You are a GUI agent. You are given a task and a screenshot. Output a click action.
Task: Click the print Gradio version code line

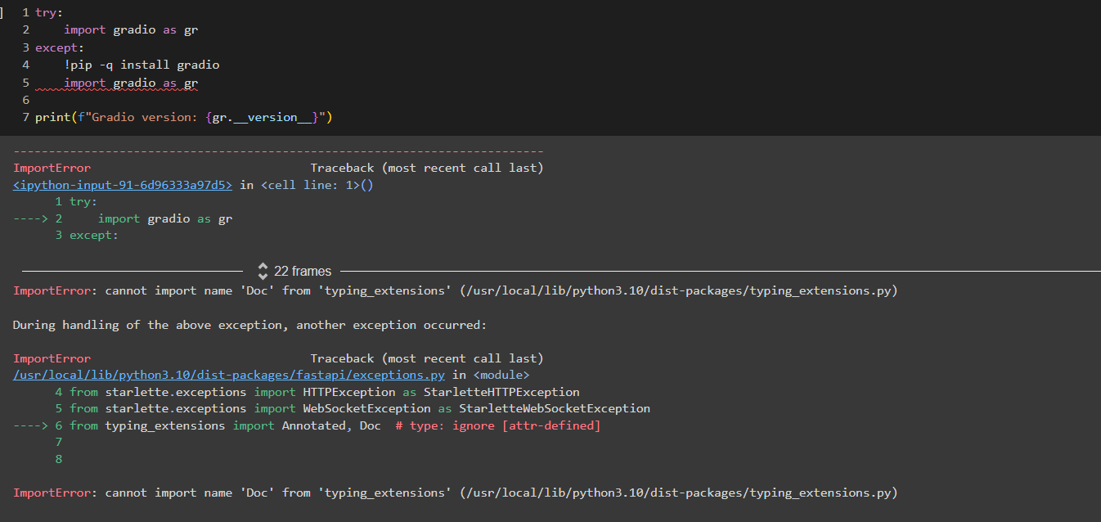tap(183, 117)
